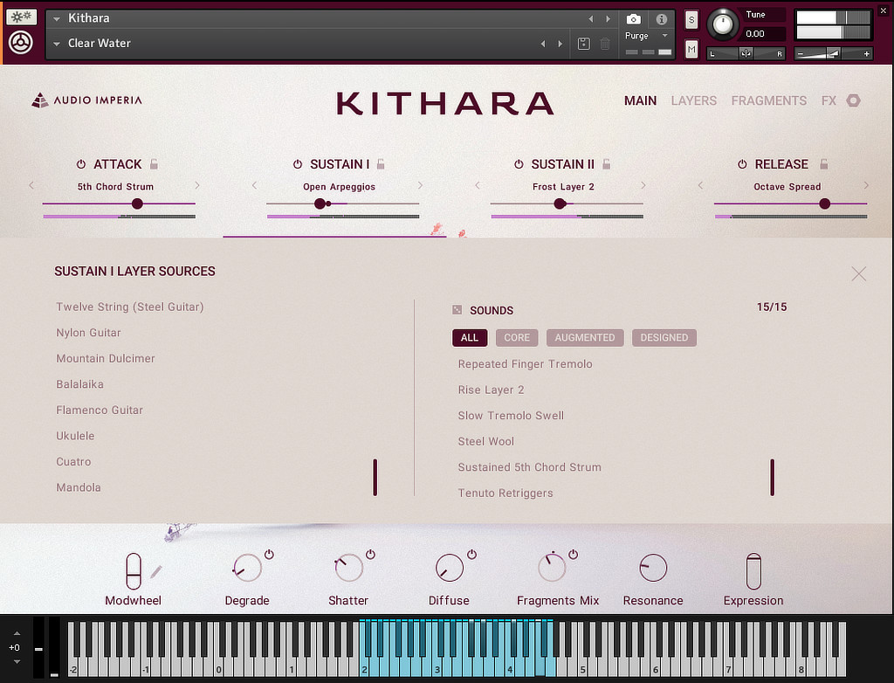Shift keyboard octave down arrow
Screen dimensions: 894x683
pyautogui.click(x=17, y=662)
